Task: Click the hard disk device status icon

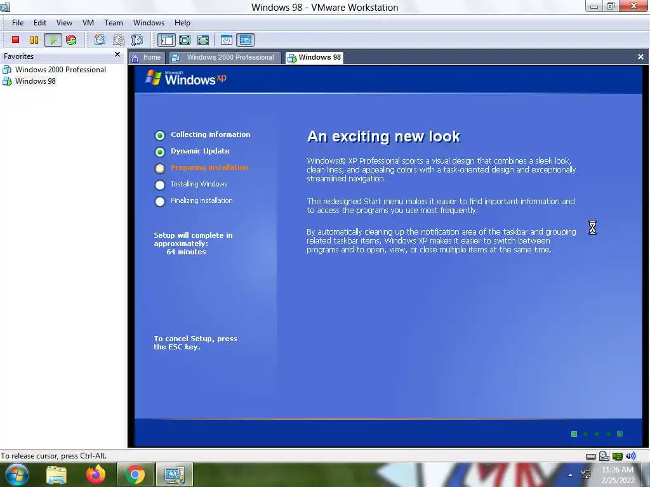Action: [x=591, y=457]
